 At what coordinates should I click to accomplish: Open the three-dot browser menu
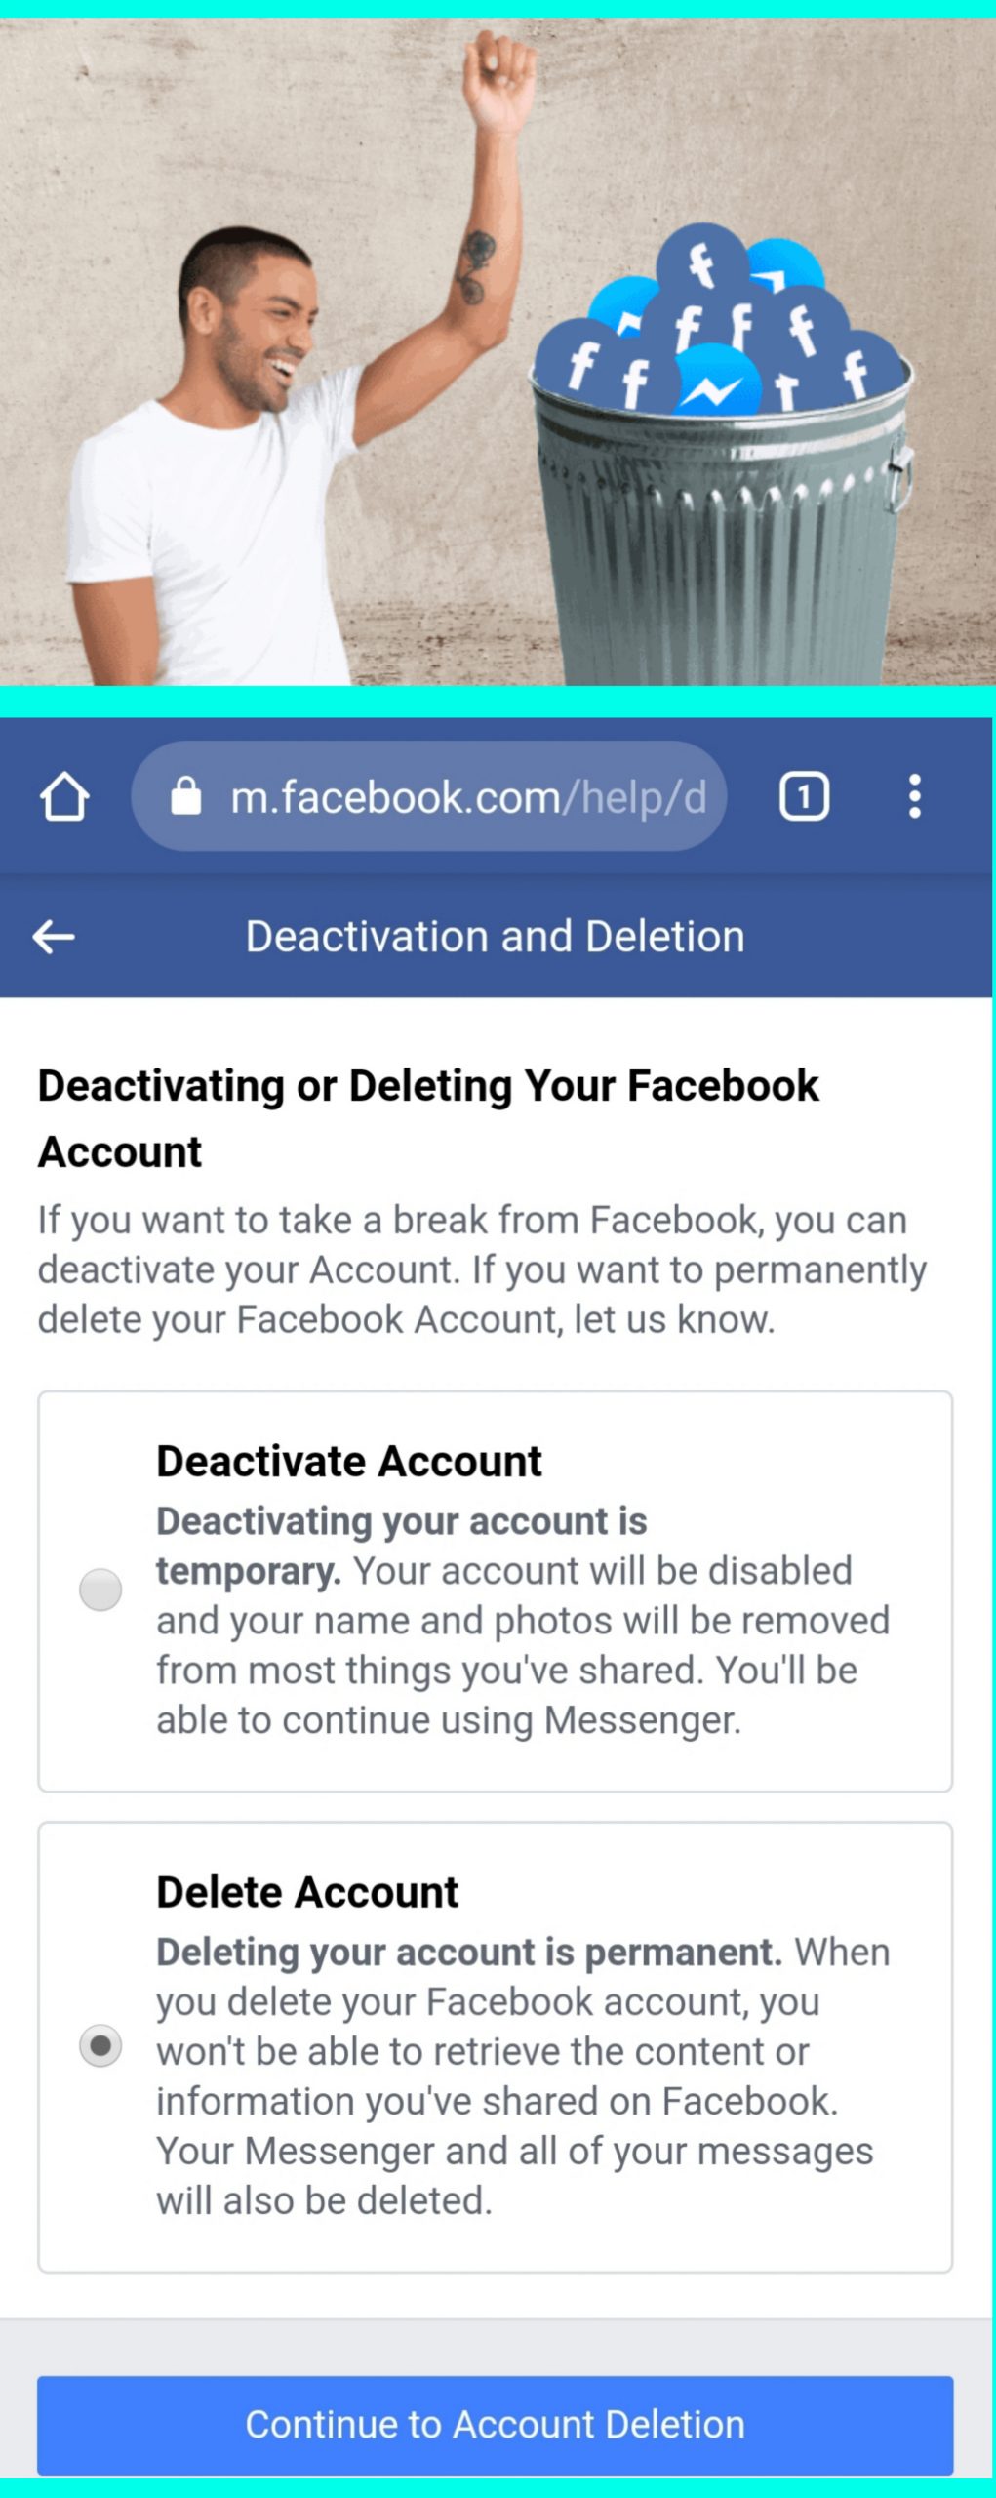(914, 796)
